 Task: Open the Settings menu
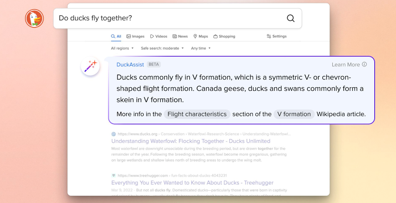click(x=276, y=36)
